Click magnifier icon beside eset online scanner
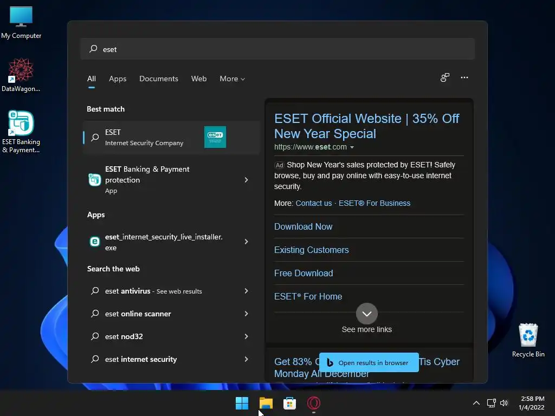Image resolution: width=555 pixels, height=416 pixels. [x=95, y=314]
